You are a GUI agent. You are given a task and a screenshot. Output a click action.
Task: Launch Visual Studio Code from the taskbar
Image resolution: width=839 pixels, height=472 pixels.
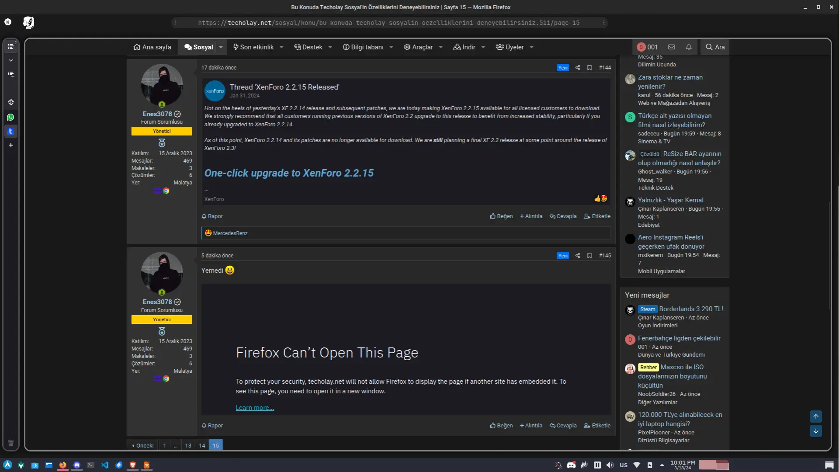tap(105, 465)
